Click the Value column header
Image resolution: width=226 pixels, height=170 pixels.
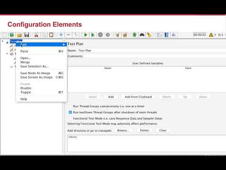pos(188,68)
